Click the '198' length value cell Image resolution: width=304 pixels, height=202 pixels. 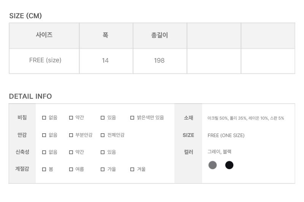[160, 60]
